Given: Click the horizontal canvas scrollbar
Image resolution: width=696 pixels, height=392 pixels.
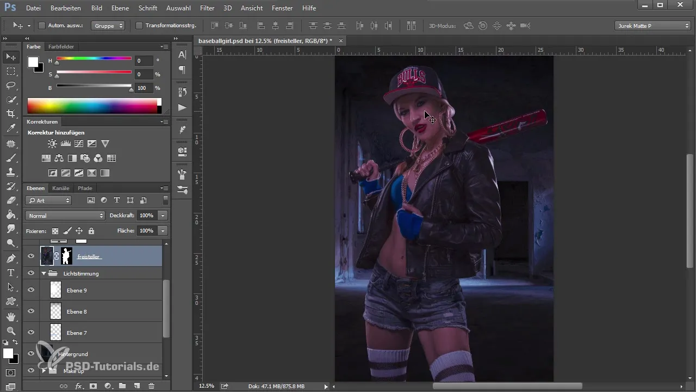Looking at the screenshot, I should click(507, 386).
